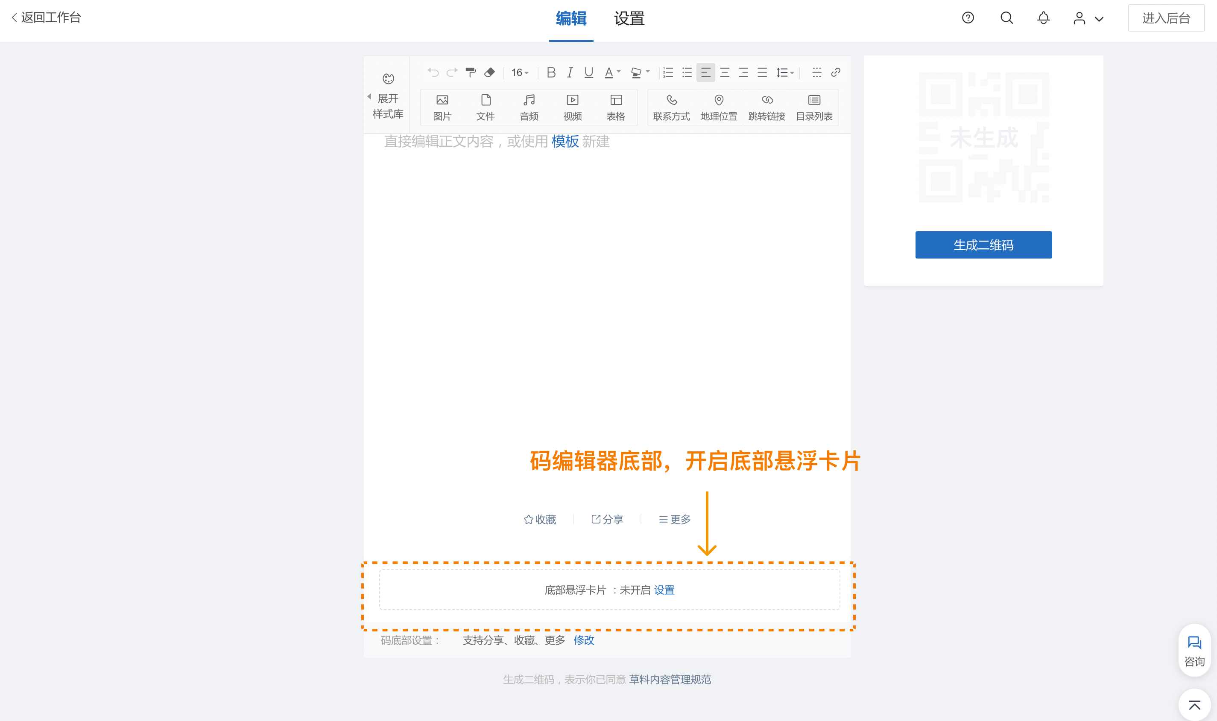Insert an unordered bullet list

point(687,73)
